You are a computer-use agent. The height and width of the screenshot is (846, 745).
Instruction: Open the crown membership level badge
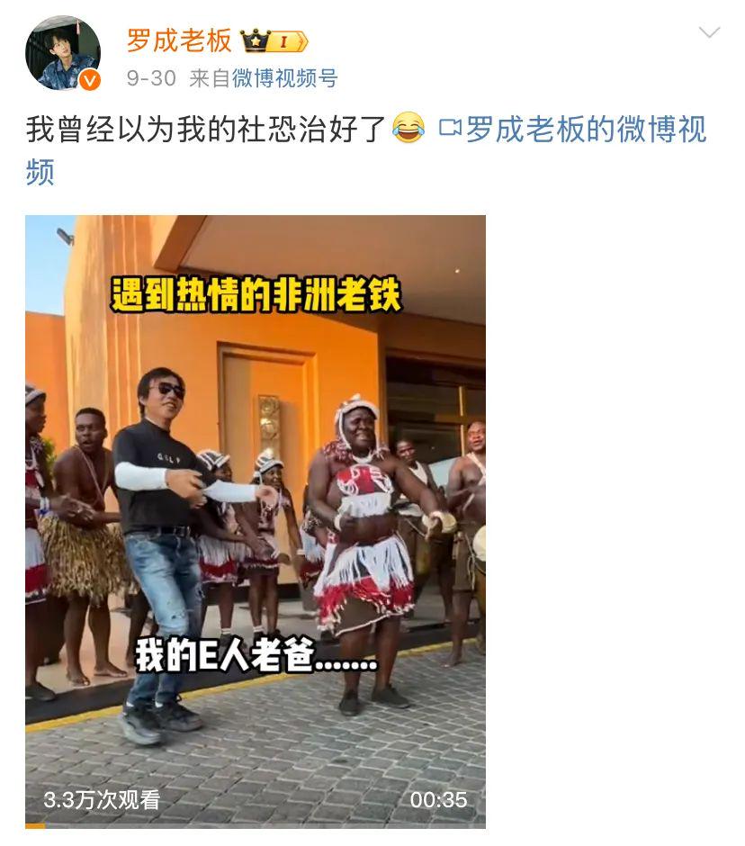[274, 41]
